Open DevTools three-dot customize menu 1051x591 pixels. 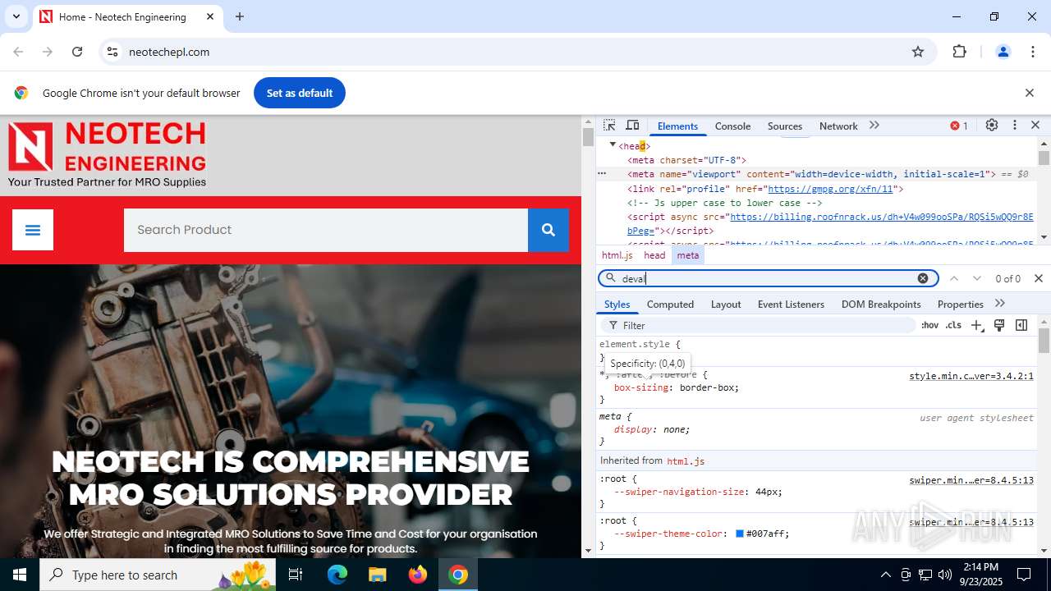click(x=1015, y=126)
